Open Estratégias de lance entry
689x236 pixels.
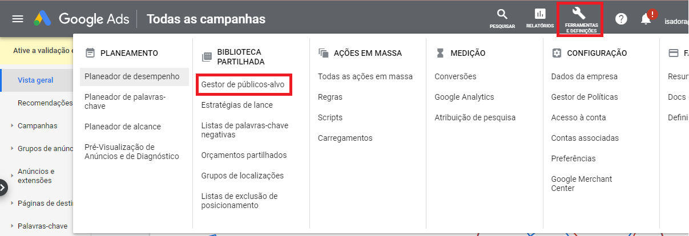coord(237,105)
